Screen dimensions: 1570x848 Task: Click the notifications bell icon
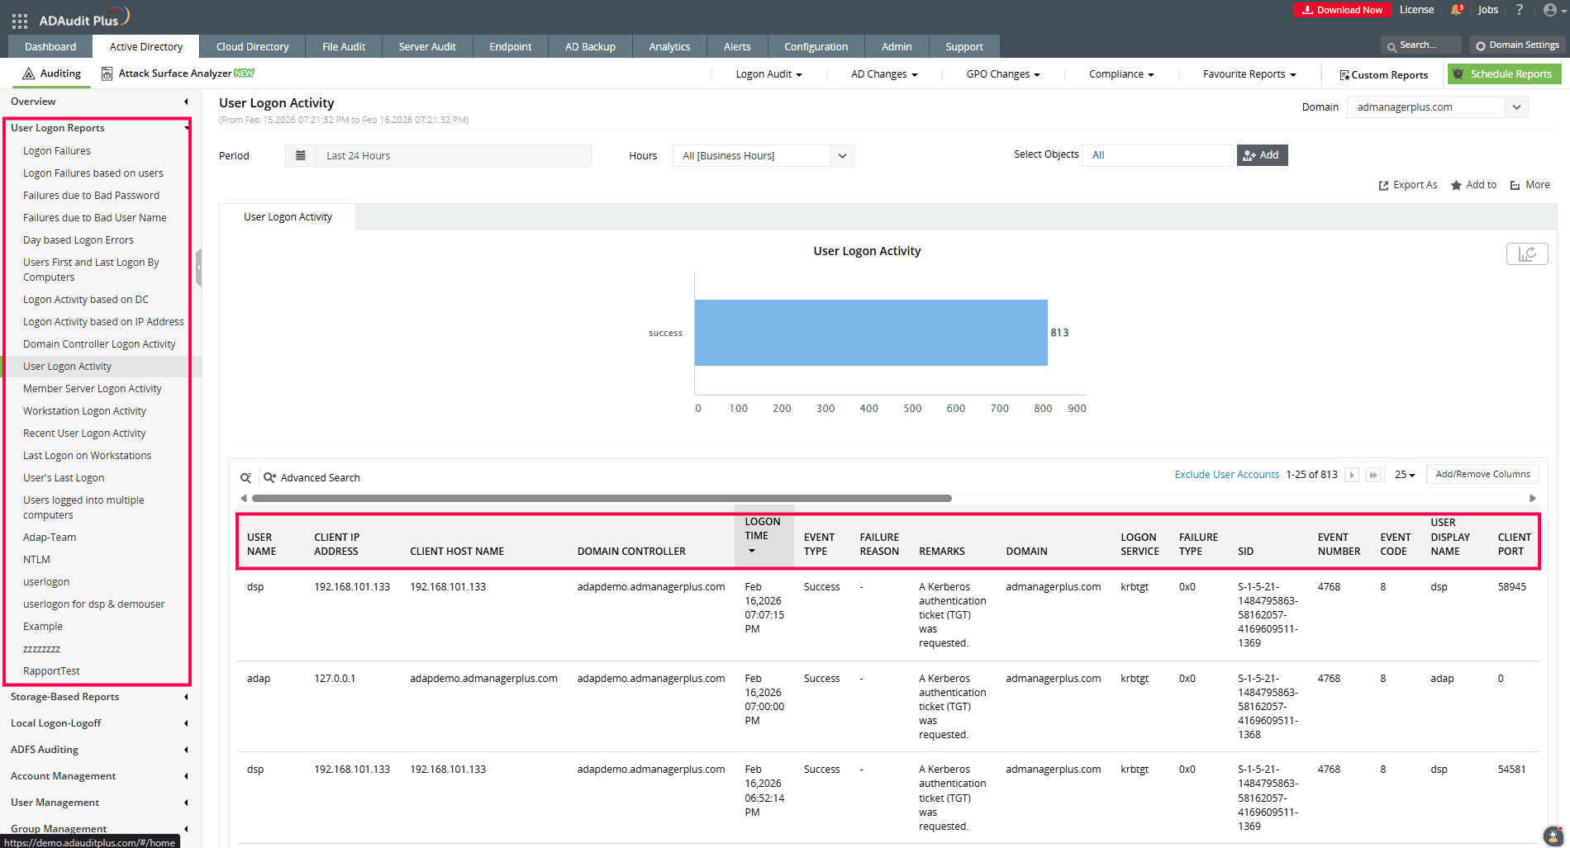(x=1455, y=10)
